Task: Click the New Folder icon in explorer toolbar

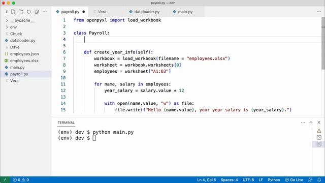Action: pyautogui.click(x=21, y=12)
